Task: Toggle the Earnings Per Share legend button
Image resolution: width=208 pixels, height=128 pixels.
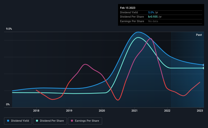Action: 85,121
